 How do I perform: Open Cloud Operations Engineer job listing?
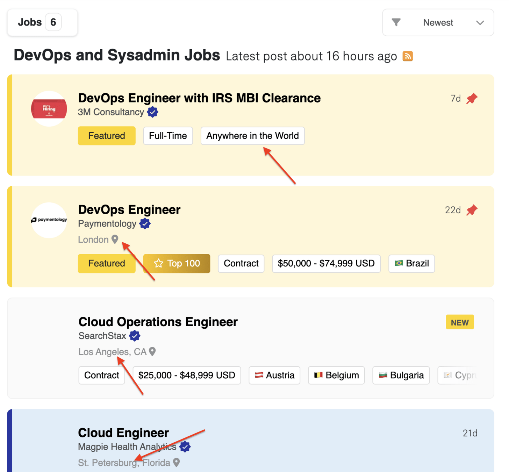pos(158,322)
